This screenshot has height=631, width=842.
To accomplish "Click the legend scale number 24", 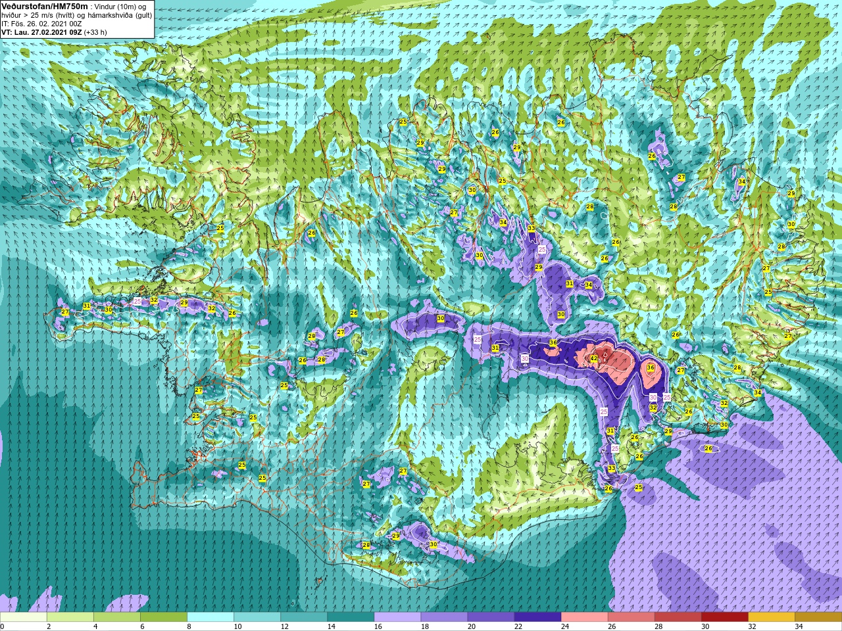I will [x=565, y=626].
